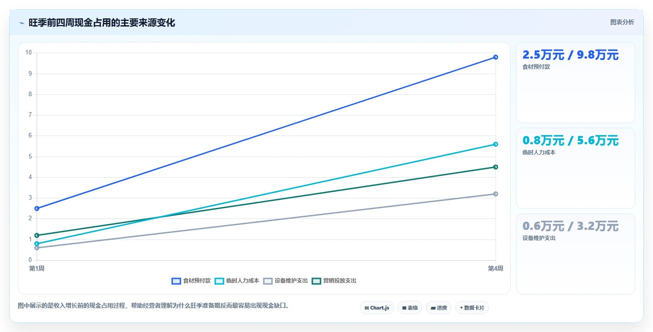Click the chart description sentence below chart
The width and height of the screenshot is (653, 332).
153,306
